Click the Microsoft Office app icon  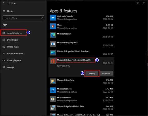(x=53, y=61)
